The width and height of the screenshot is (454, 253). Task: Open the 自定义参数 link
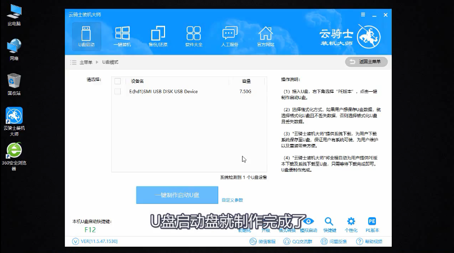tap(232, 200)
